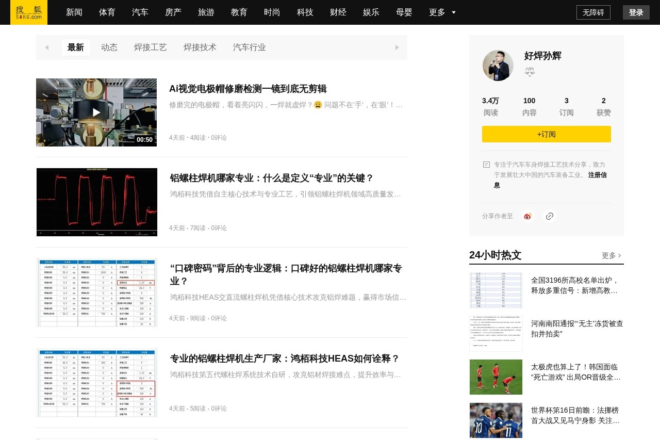Click the Sohu logo icon
Viewport: 660px width, 440px height.
[29, 12]
